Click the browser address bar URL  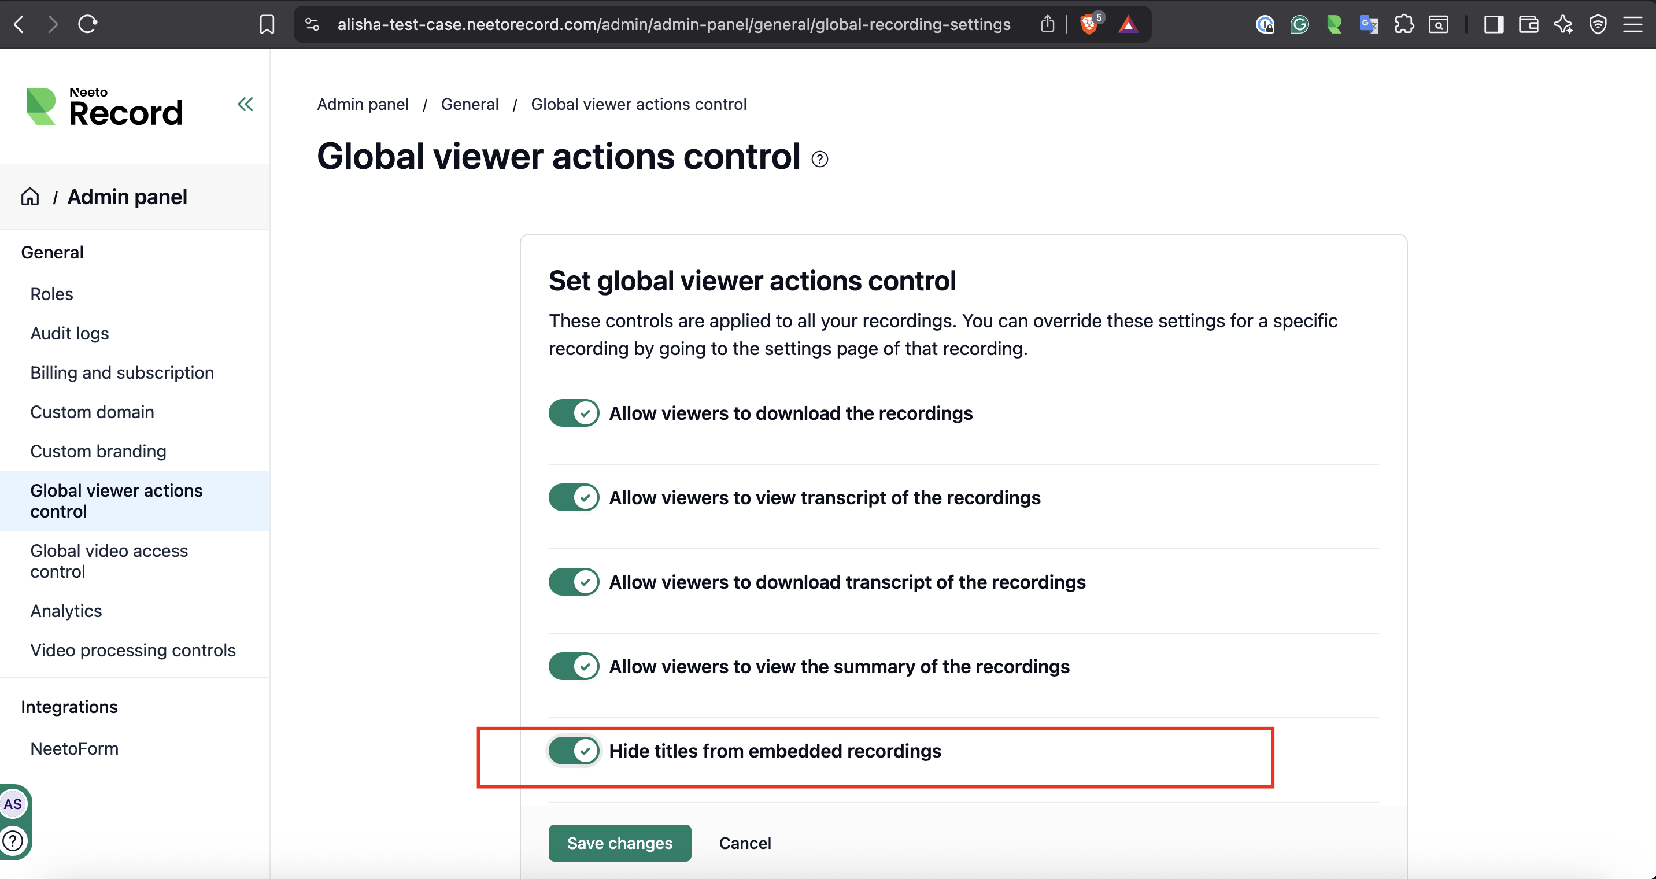673,24
